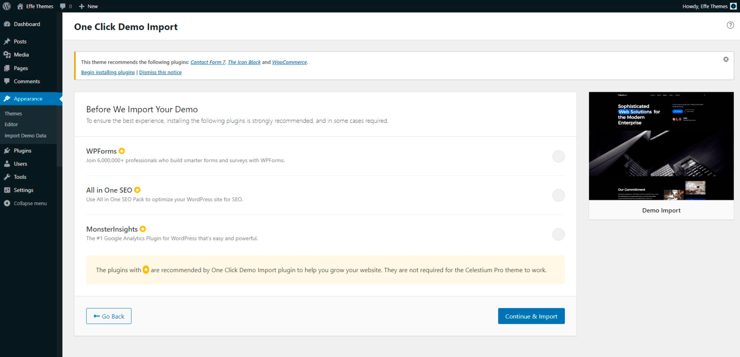The width and height of the screenshot is (740, 357).
Task: Click the Plugins plug icon
Action: tap(7, 151)
